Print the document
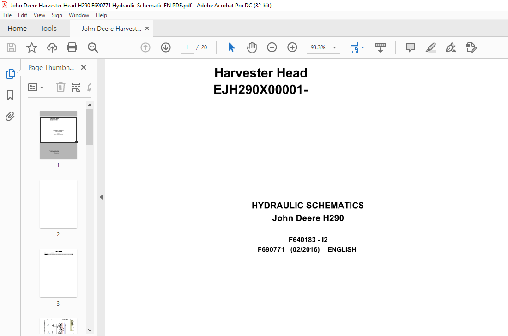The image size is (508, 336). point(72,47)
